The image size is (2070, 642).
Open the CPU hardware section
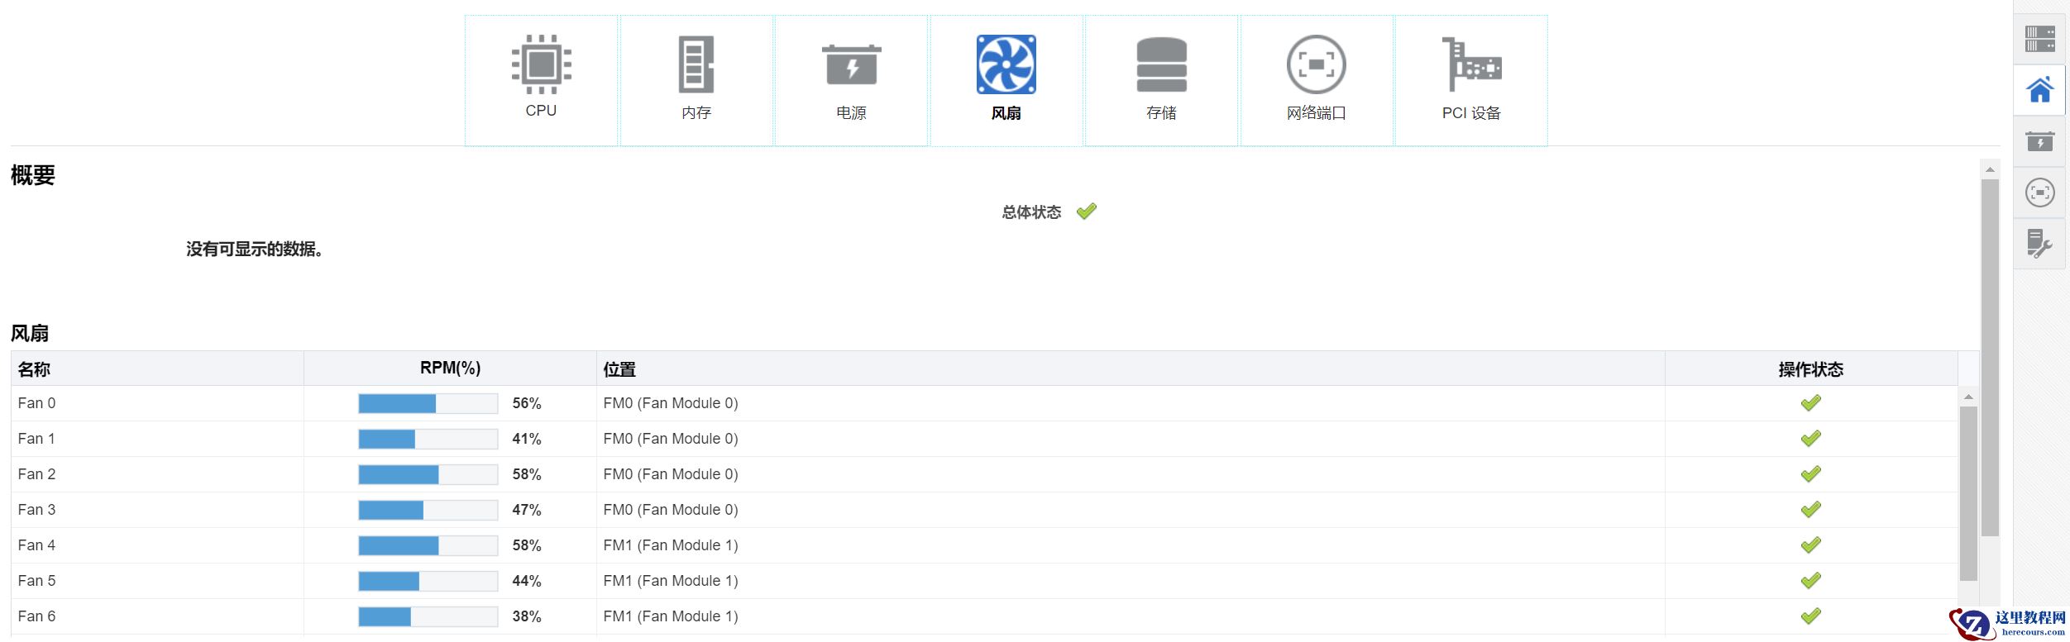pyautogui.click(x=541, y=80)
